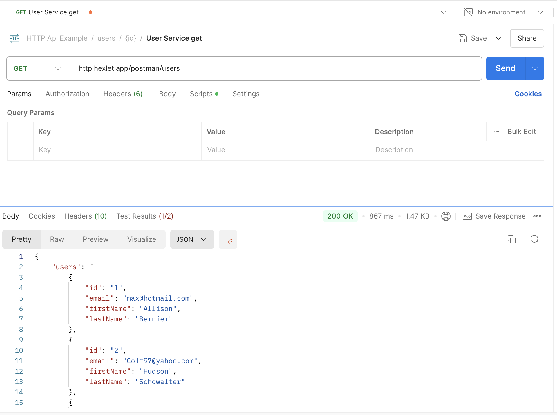
Task: Copy response body with copy icon
Action: click(511, 239)
